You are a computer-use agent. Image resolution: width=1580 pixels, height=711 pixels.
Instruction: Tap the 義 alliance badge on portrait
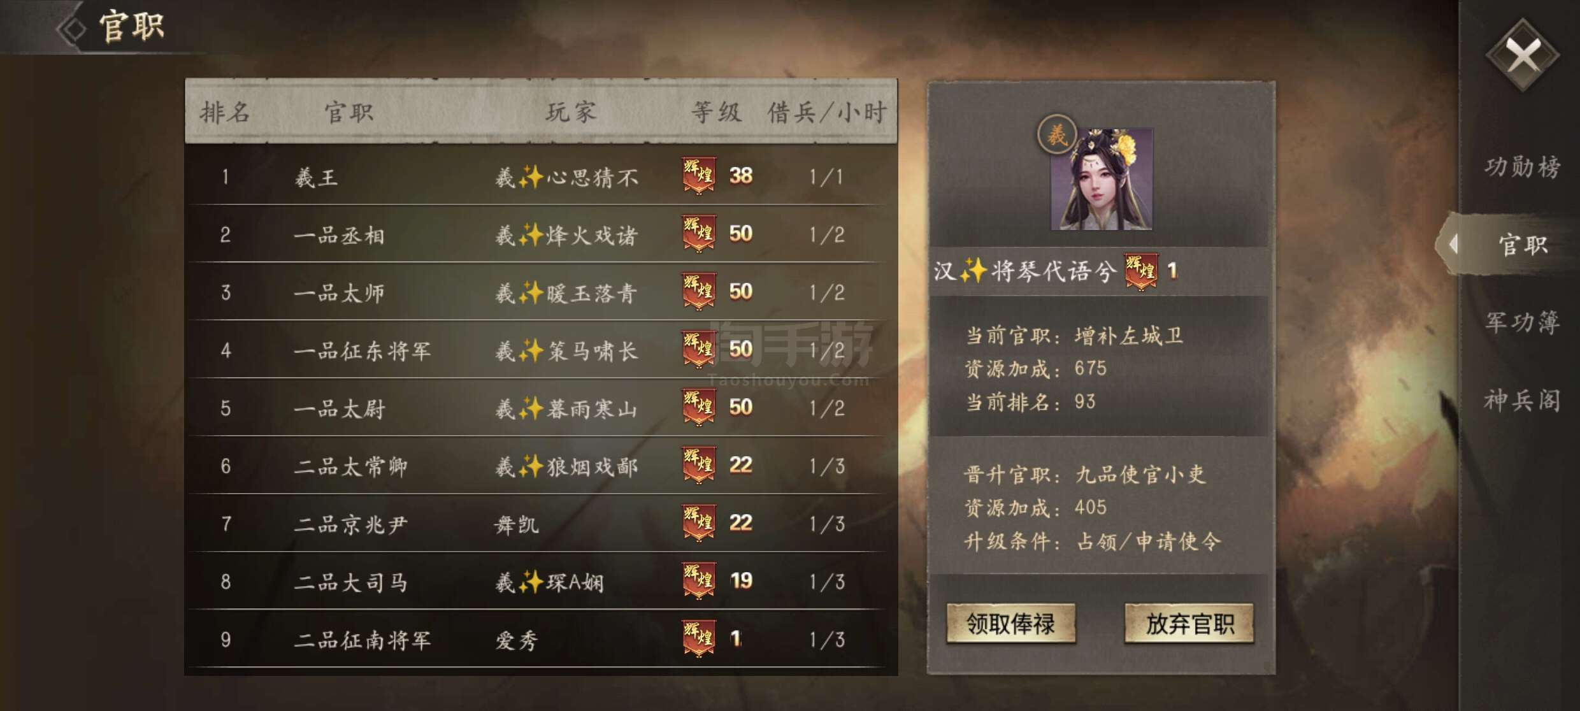pos(1057,134)
